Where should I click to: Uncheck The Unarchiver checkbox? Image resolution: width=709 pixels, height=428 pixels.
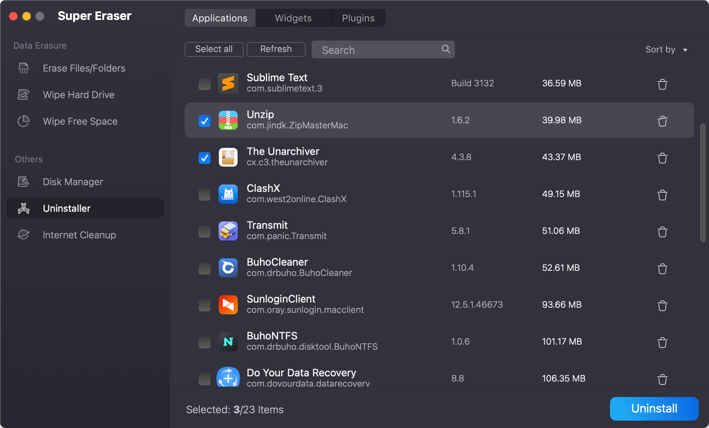point(204,158)
